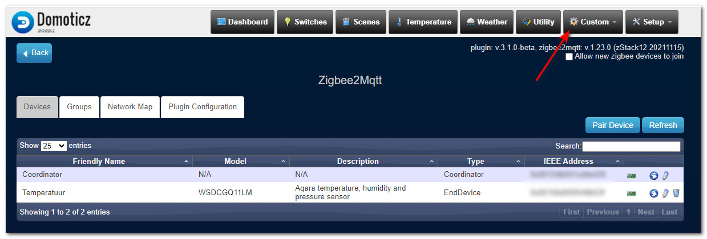707x239 pixels.
Task: Click the WSDCGQ11LM model cell
Action: pyautogui.click(x=225, y=193)
